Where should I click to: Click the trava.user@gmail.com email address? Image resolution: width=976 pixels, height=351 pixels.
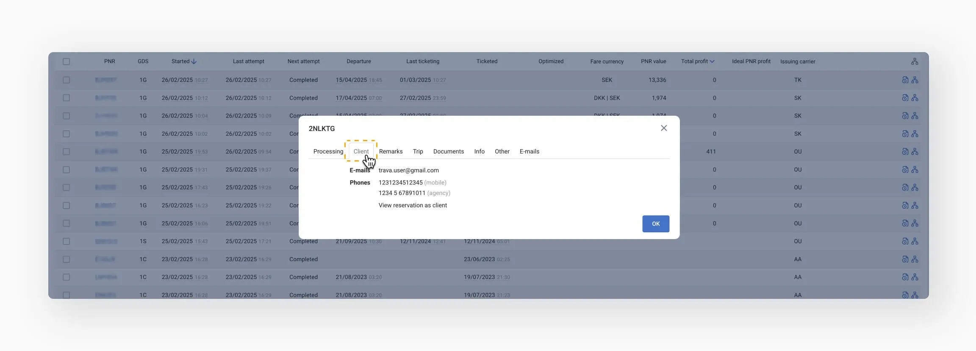click(x=408, y=170)
